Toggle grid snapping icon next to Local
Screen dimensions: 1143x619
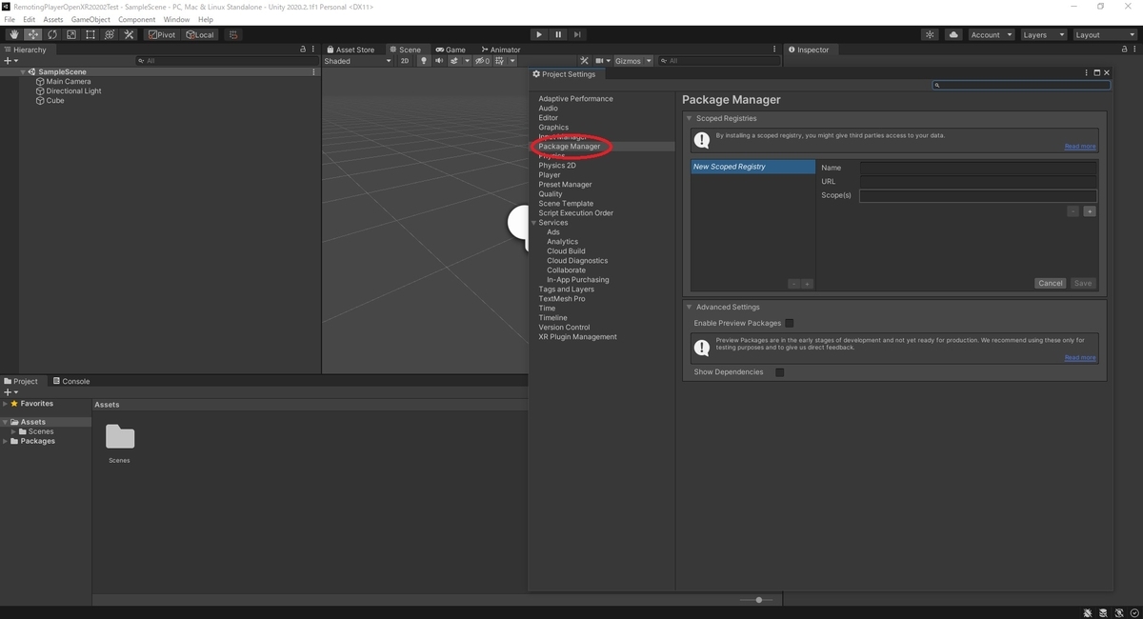click(x=232, y=34)
